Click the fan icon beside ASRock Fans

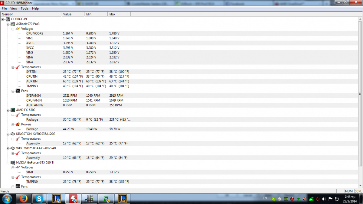coord(18,91)
